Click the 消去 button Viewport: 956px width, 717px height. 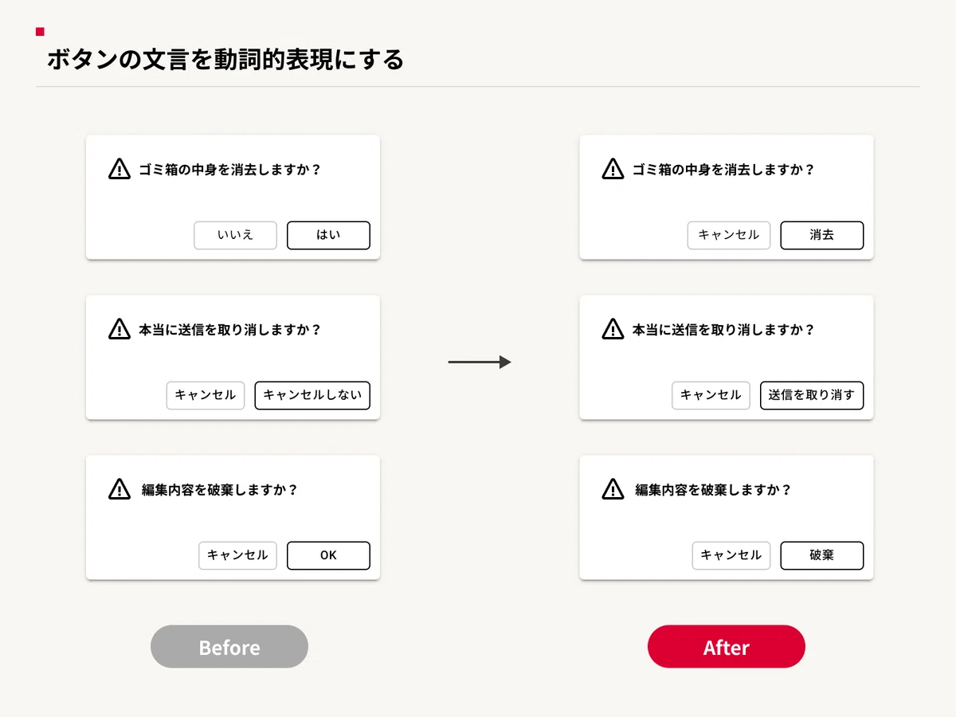point(822,235)
